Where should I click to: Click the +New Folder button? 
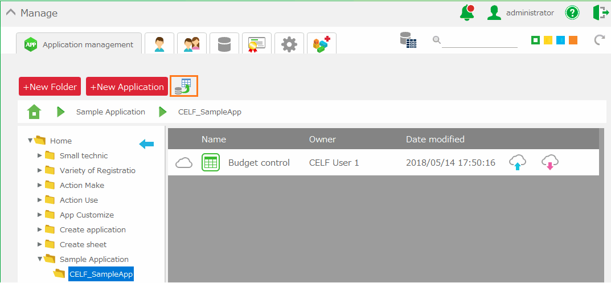click(50, 87)
